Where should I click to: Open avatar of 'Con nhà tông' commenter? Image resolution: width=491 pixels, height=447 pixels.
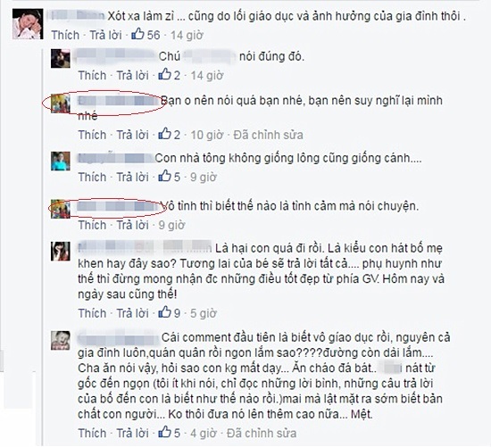61,161
